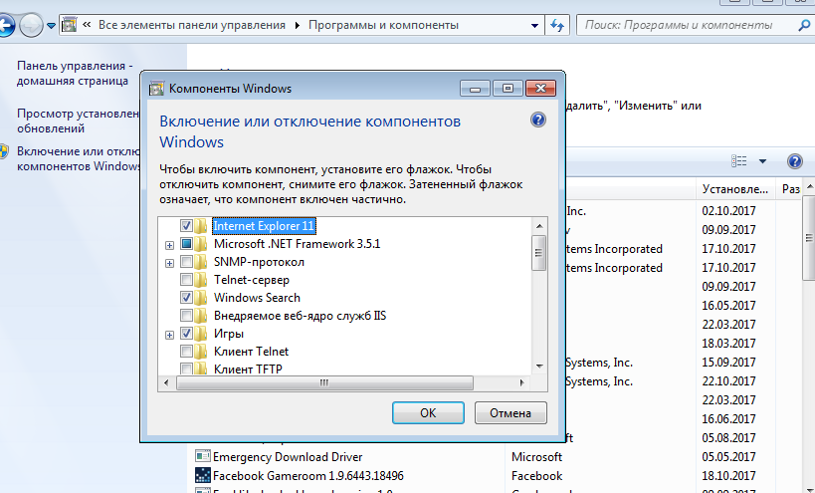Click the Windows Components dialog title icon
The width and height of the screenshot is (815, 493).
pyautogui.click(x=156, y=89)
